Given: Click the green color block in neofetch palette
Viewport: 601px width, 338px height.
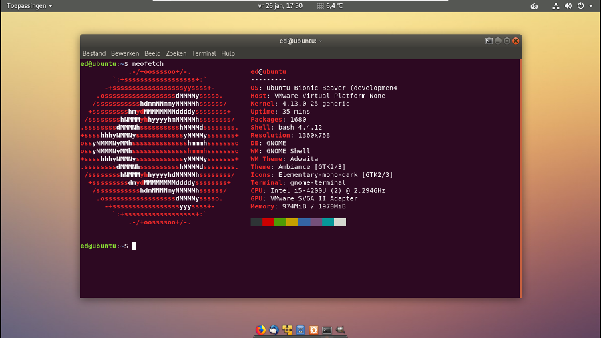Looking at the screenshot, I should pos(280,222).
